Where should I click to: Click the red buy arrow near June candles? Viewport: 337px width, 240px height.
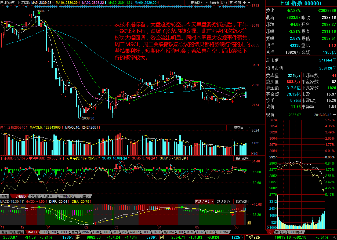(x=233, y=101)
